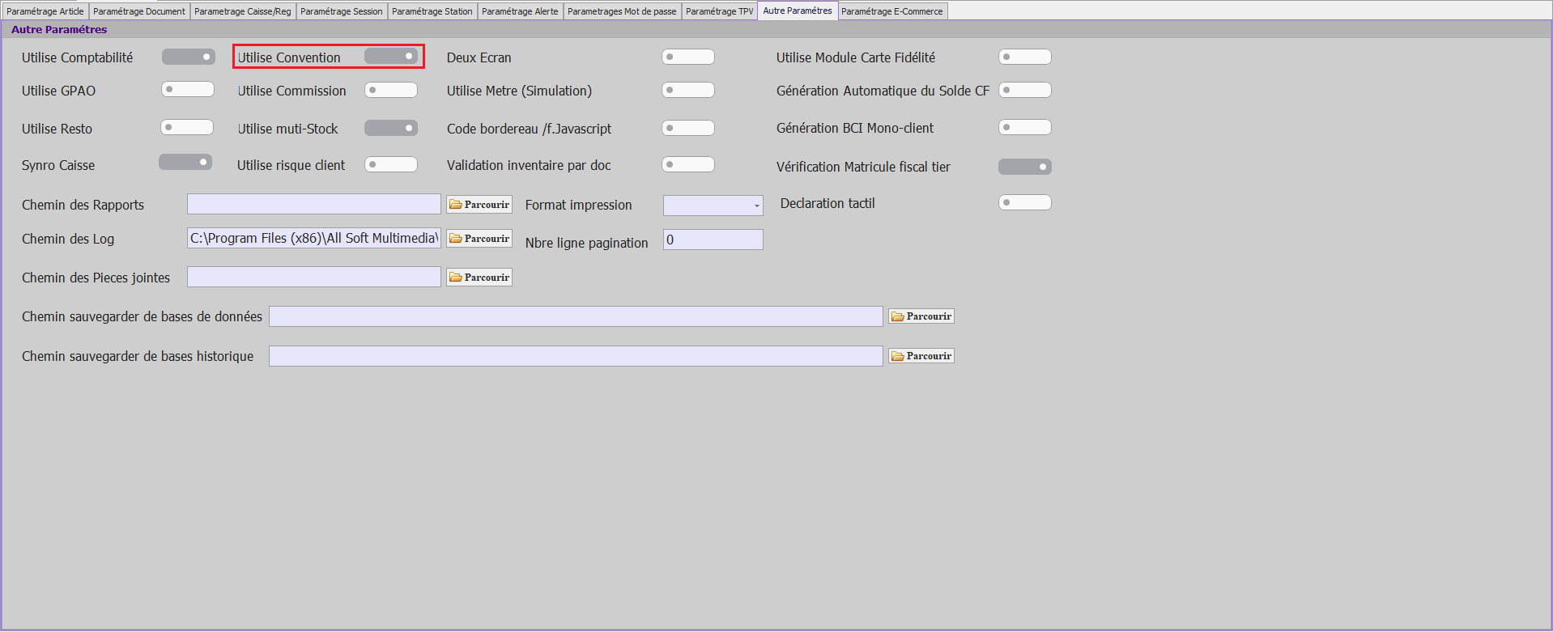
Task: Switch to Paramétrage Session tab
Action: pyautogui.click(x=342, y=11)
